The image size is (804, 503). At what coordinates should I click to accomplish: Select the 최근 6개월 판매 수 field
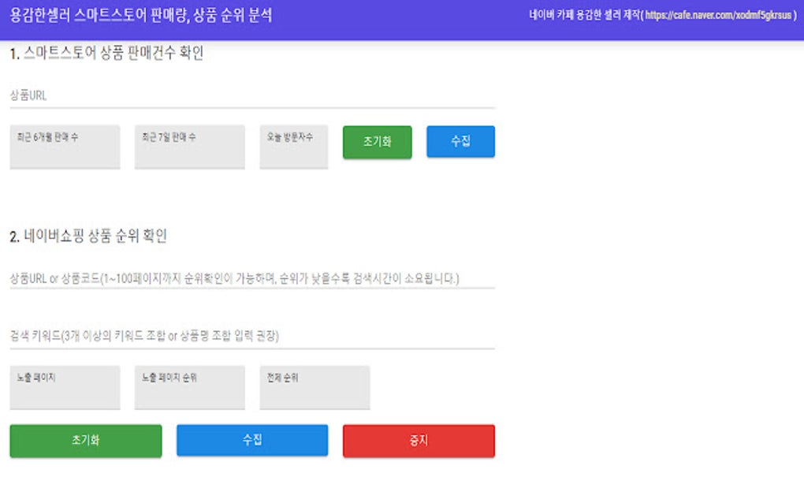tap(65, 147)
